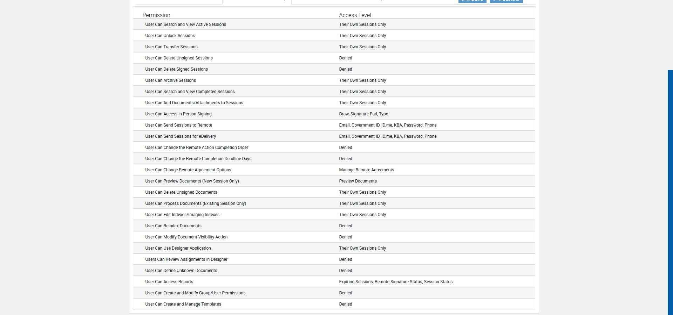The height and width of the screenshot is (315, 673).
Task: Click 'User Can Delete Signed Sessions' permission
Action: click(x=176, y=69)
